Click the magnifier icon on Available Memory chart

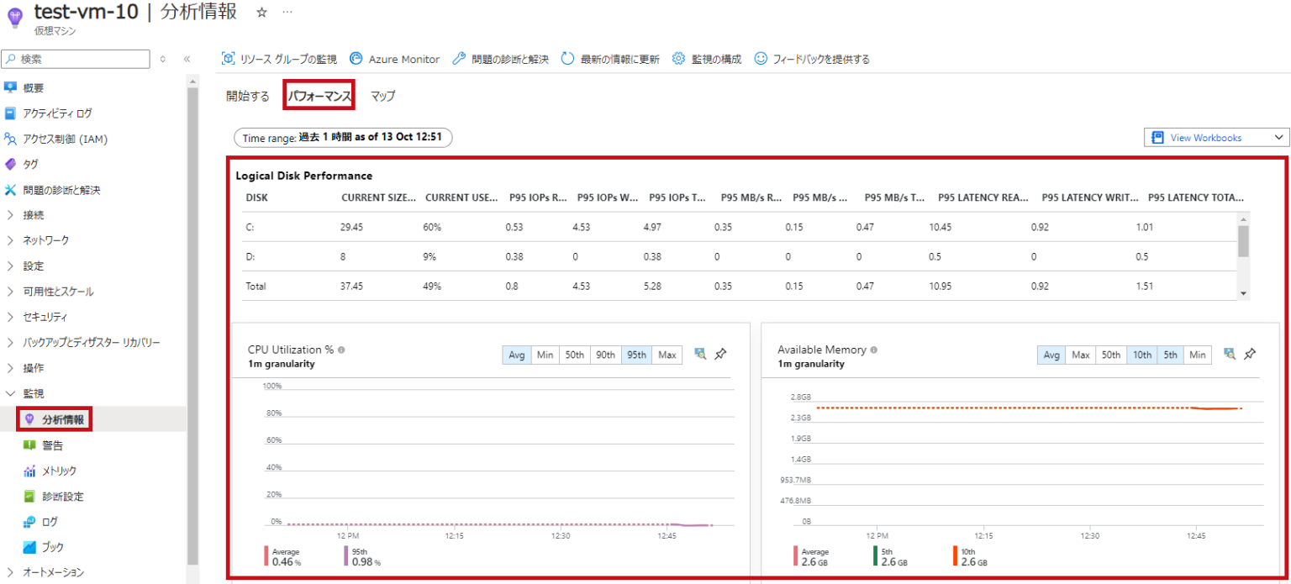point(1230,354)
